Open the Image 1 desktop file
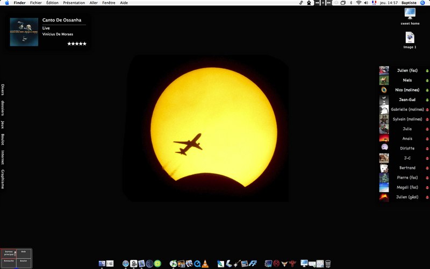430x269 pixels. point(410,40)
